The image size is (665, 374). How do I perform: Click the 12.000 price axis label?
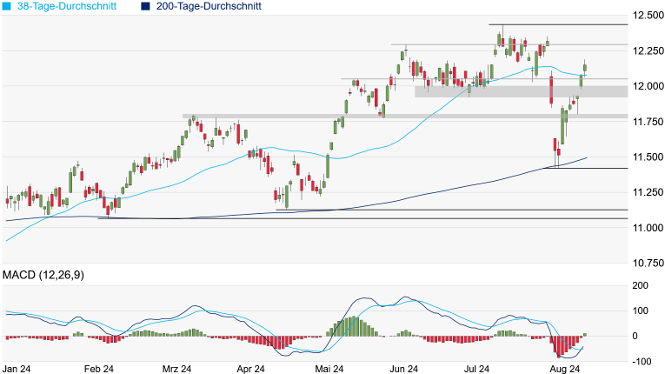(x=648, y=86)
